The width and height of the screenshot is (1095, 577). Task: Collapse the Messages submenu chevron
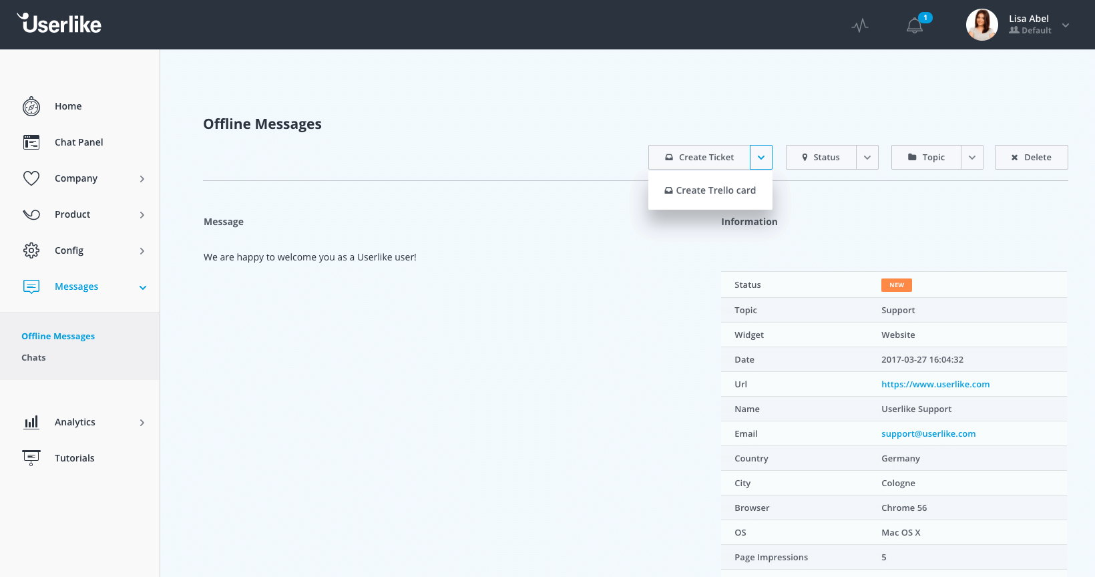(x=142, y=287)
